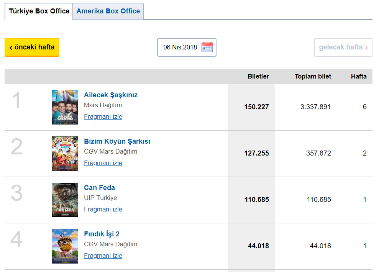This screenshot has height=272, width=374.
Task: Click Fragmanı izle for Fındık İşi 2
Action: (x=103, y=256)
